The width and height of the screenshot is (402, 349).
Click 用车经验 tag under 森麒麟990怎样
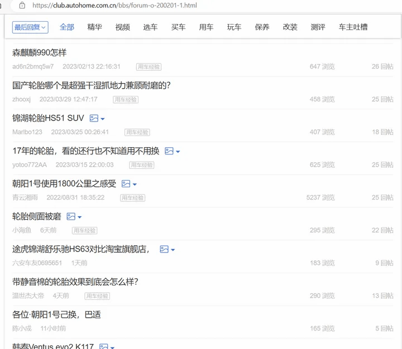[x=149, y=67]
